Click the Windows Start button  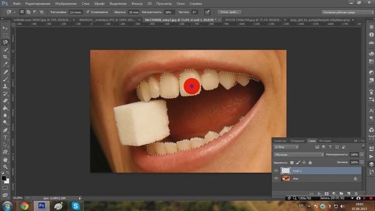pos(7,206)
